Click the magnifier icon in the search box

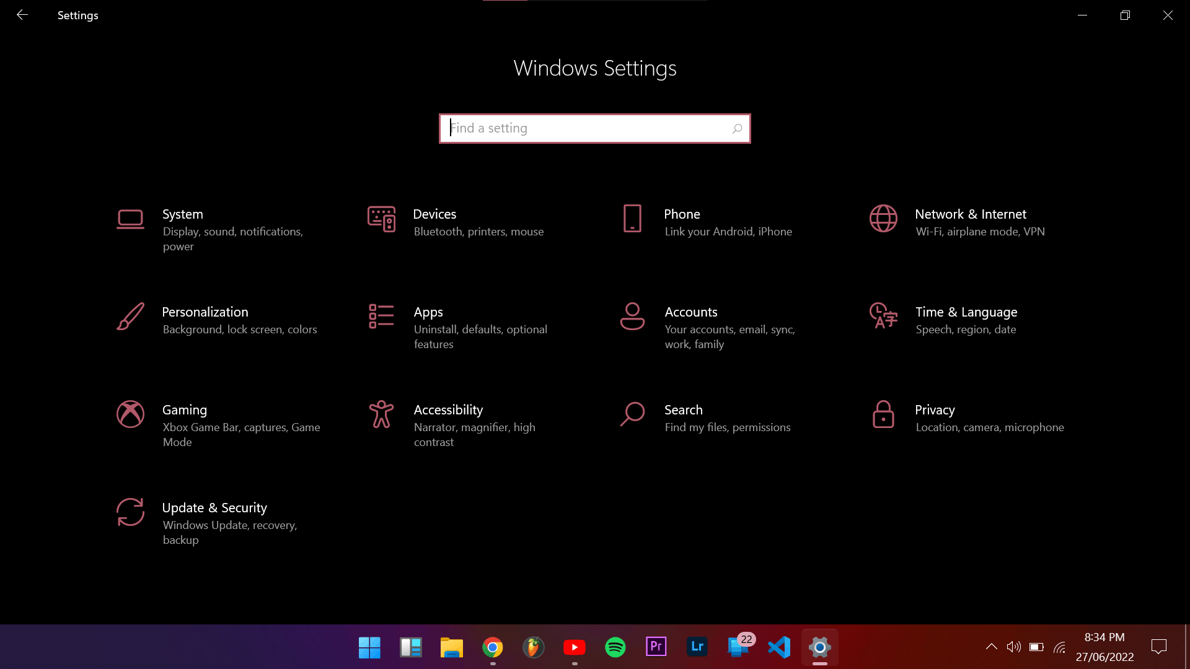click(737, 129)
